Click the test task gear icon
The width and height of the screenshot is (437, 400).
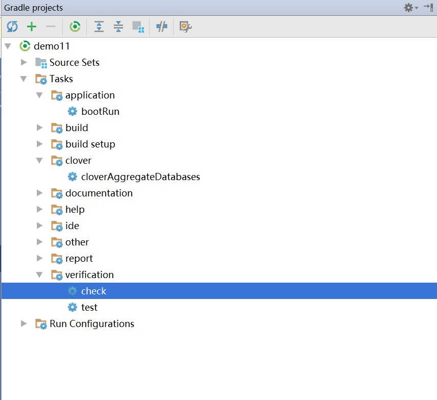[x=72, y=307]
